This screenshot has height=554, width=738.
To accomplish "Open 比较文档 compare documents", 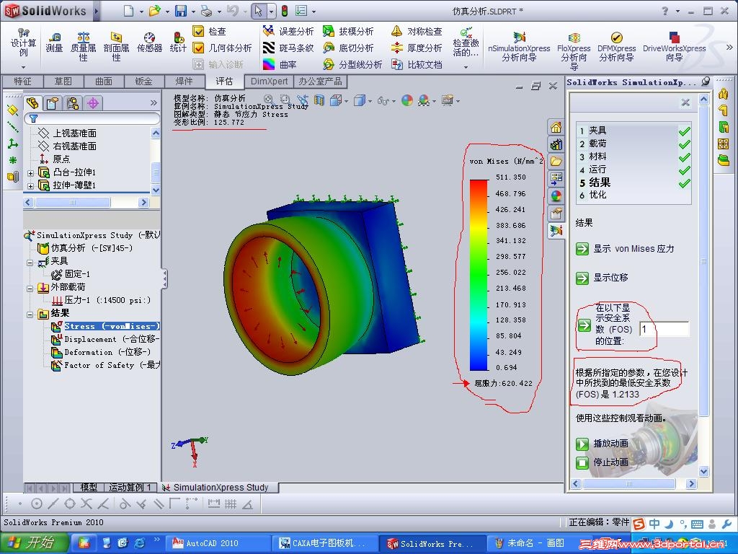I will click(417, 64).
